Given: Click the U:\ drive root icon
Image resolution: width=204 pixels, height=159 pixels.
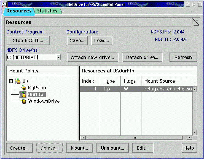Looking at the screenshot, I should pyautogui.click(x=18, y=81).
